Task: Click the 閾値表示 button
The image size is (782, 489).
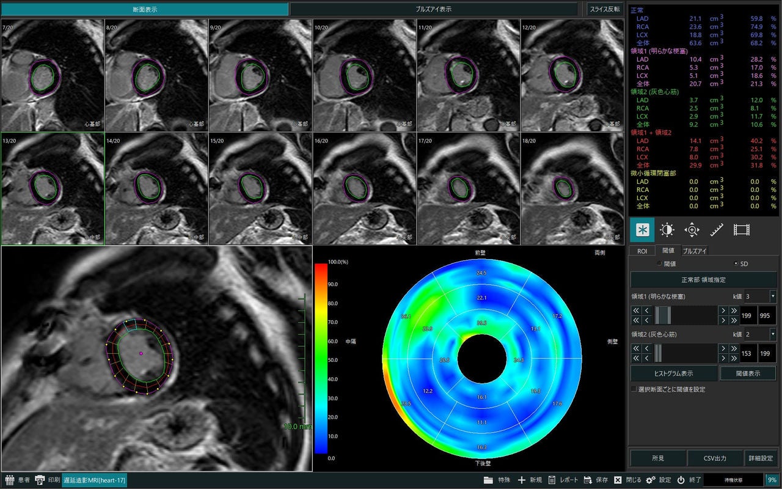Action: 748,373
